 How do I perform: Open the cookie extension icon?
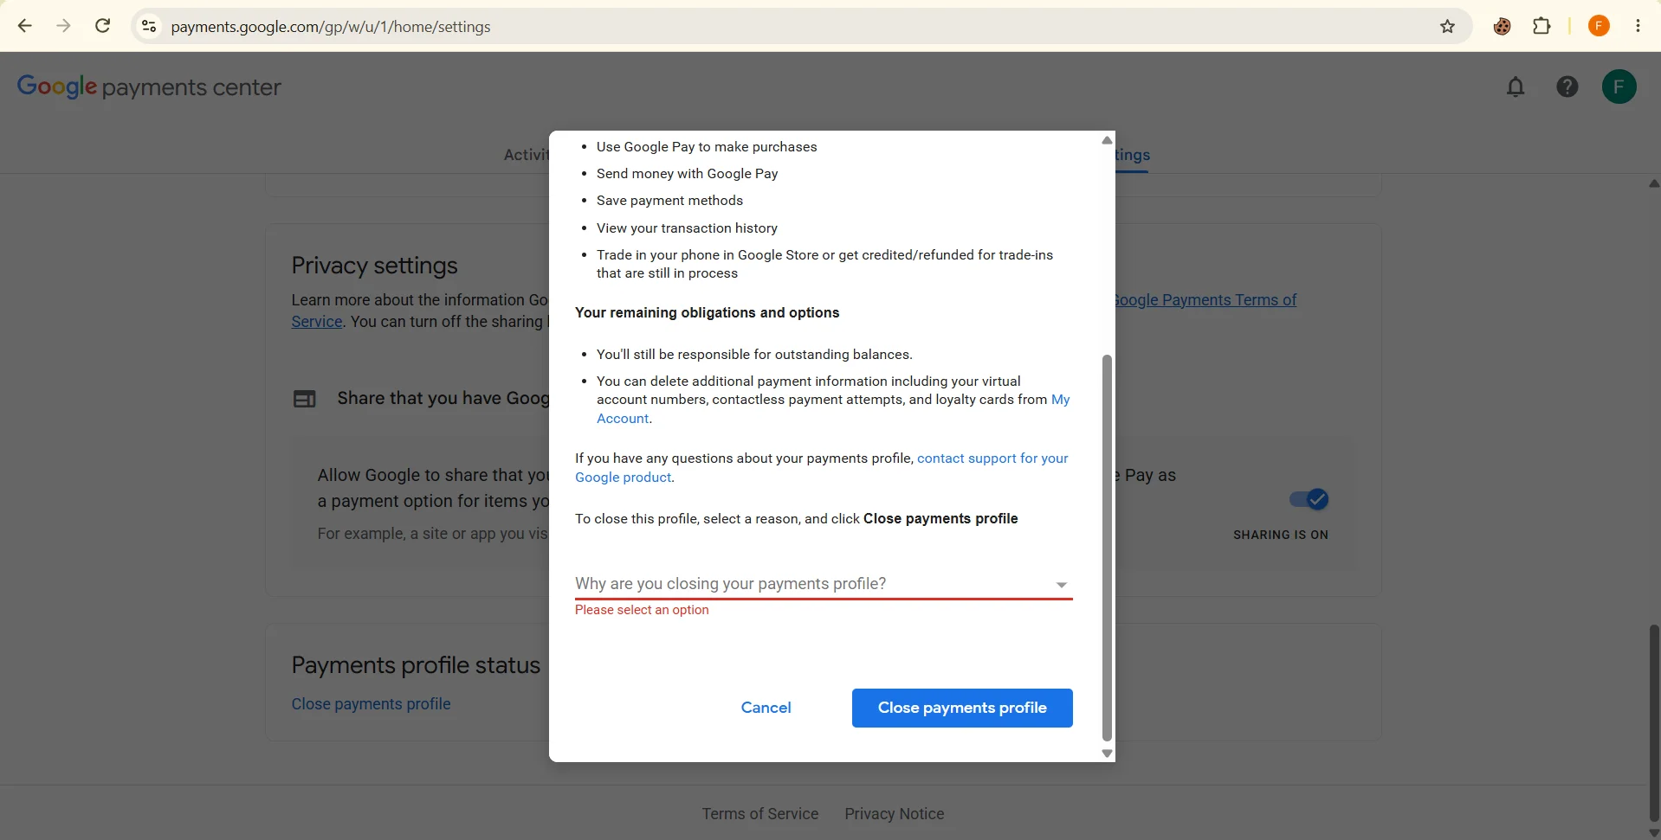1502,26
